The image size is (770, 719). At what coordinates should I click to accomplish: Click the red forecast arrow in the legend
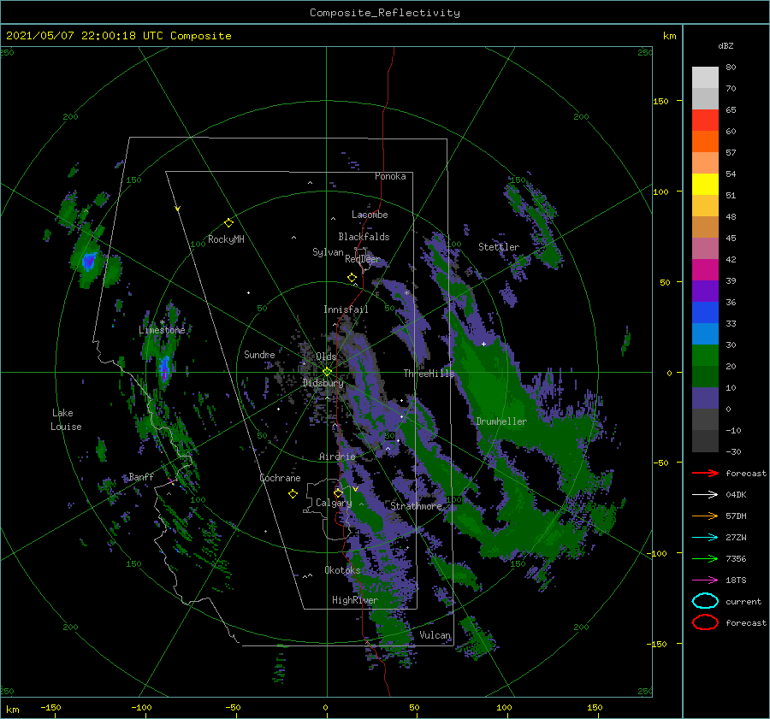[x=705, y=473]
